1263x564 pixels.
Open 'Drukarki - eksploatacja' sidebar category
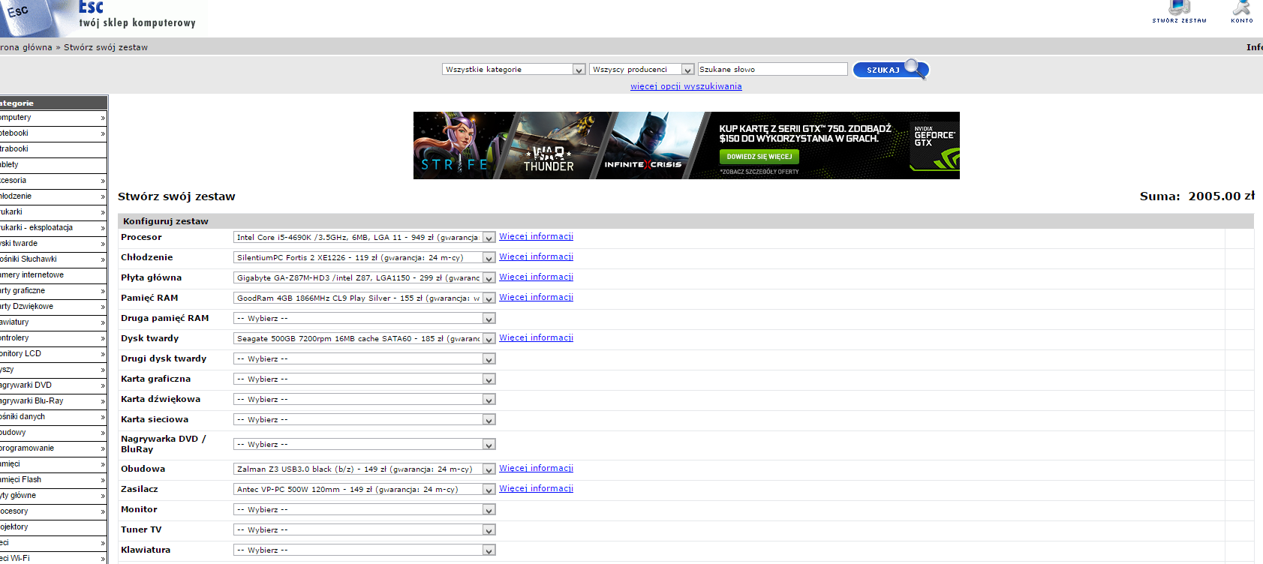pyautogui.click(x=53, y=228)
